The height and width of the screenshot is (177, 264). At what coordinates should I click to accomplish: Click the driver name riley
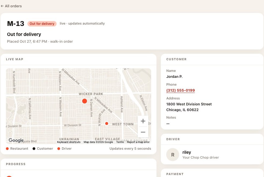[x=187, y=152]
